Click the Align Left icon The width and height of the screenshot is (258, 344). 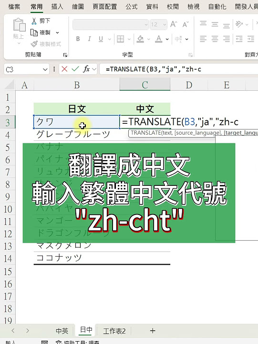click(x=203, y=39)
